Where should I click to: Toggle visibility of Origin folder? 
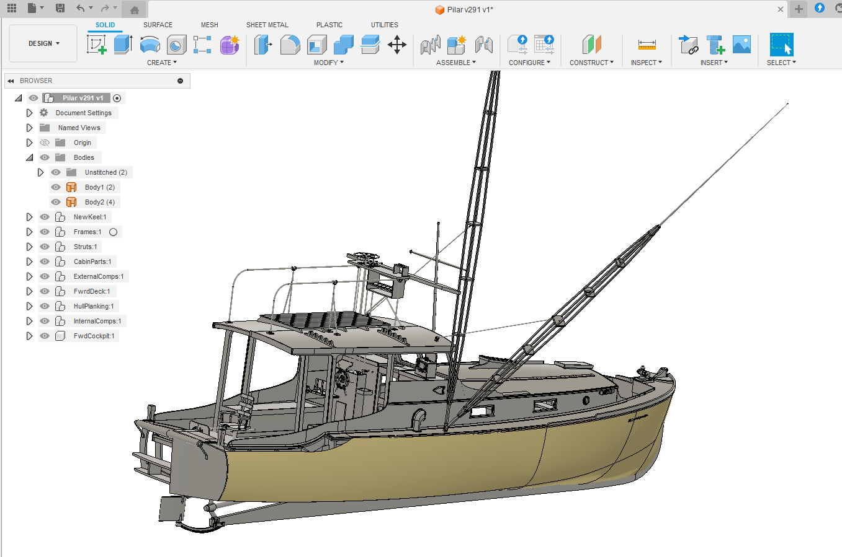tap(45, 143)
